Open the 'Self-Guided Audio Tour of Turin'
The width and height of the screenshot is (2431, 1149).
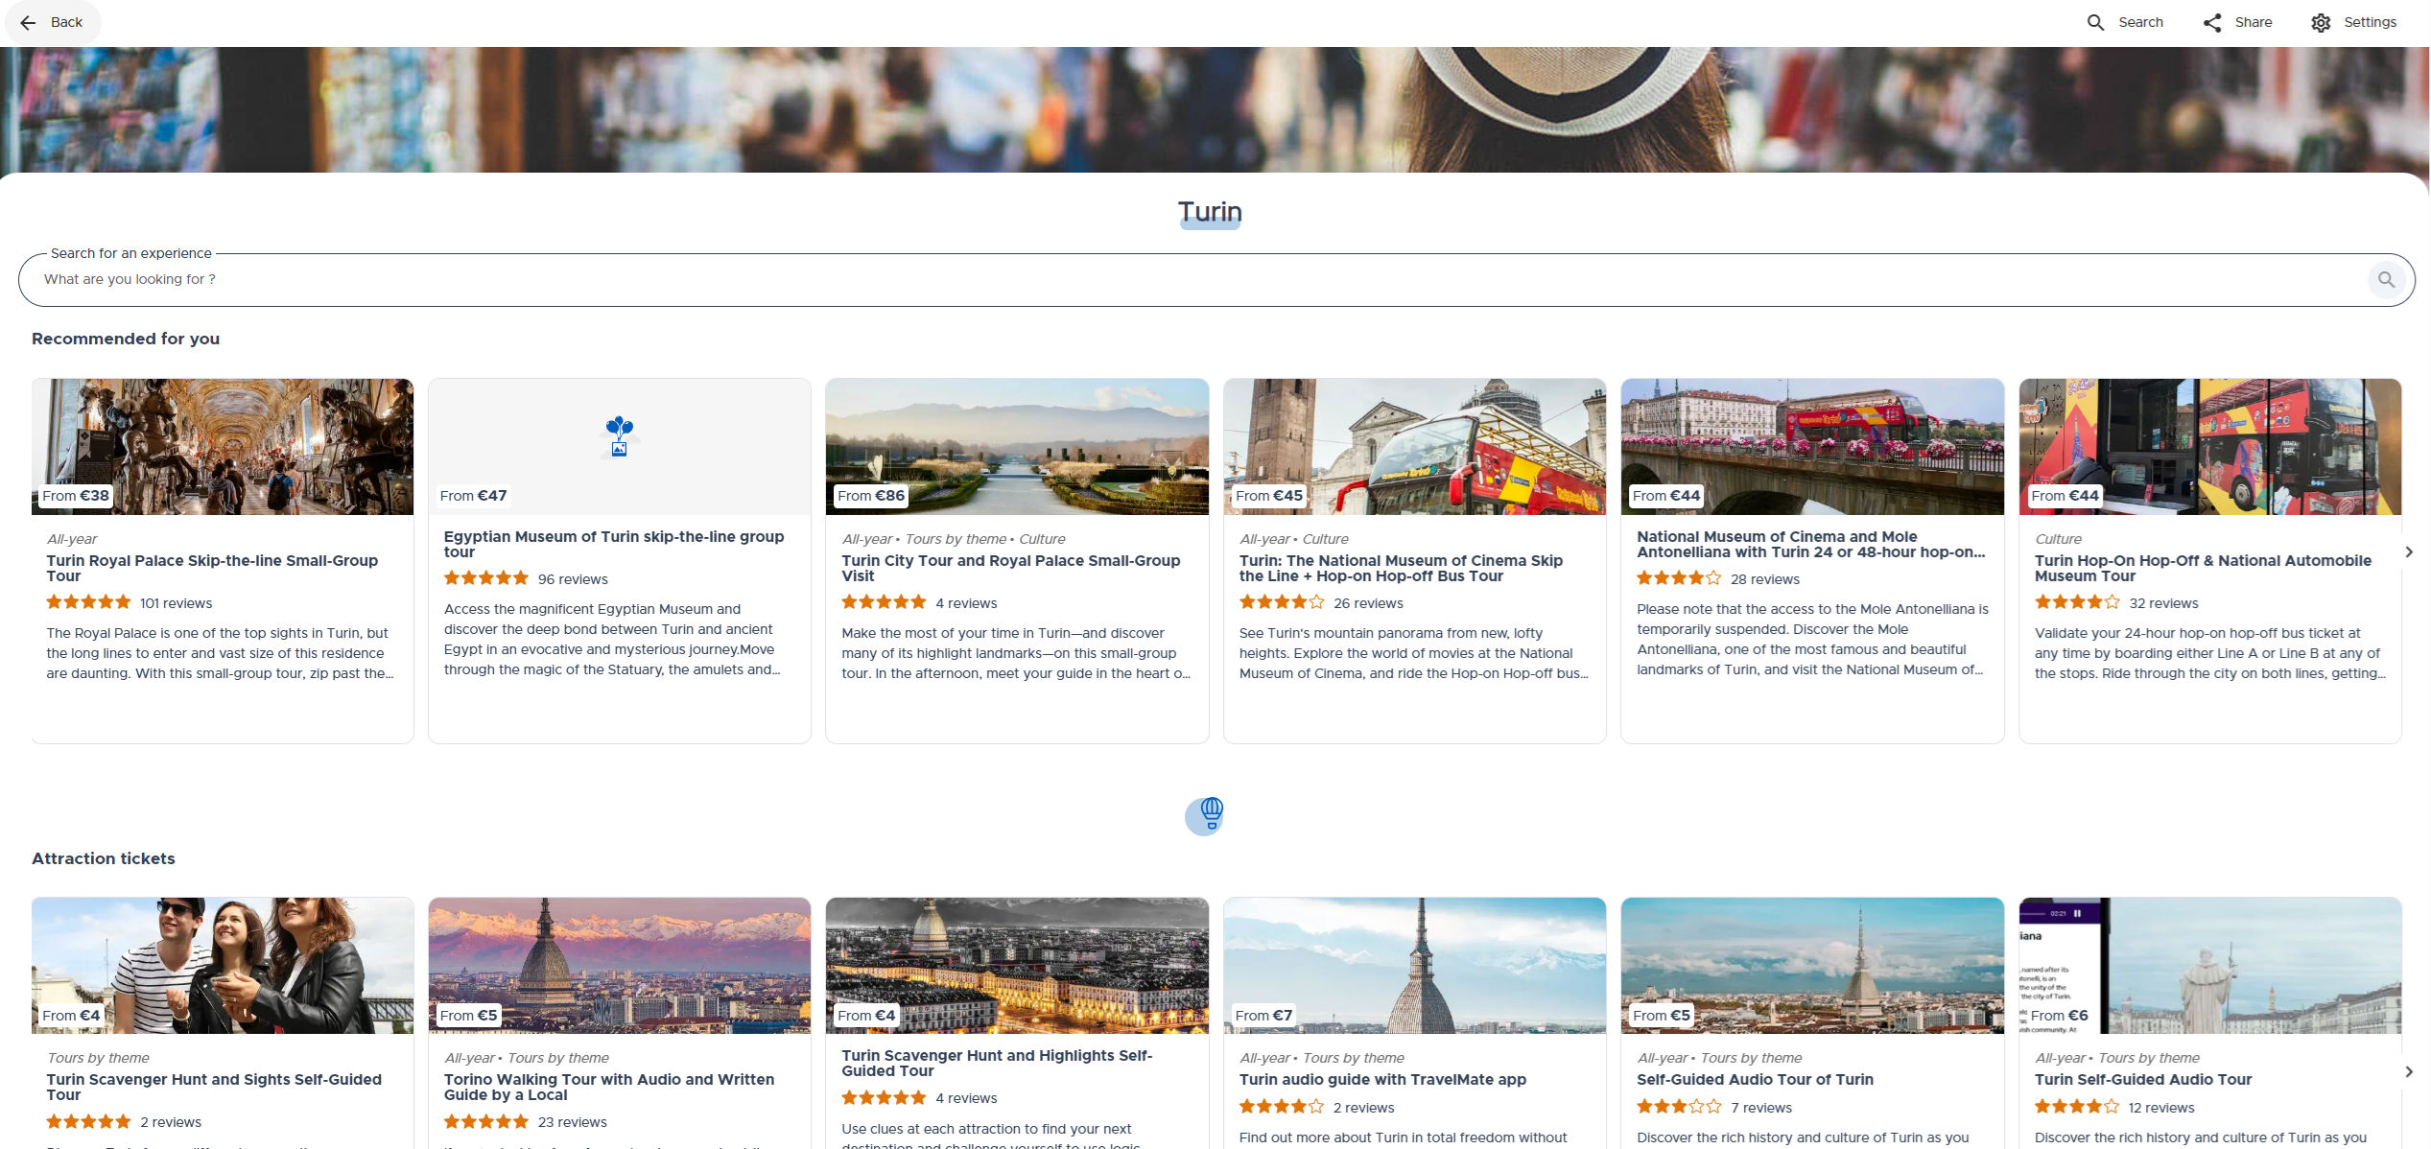pos(1754,1079)
